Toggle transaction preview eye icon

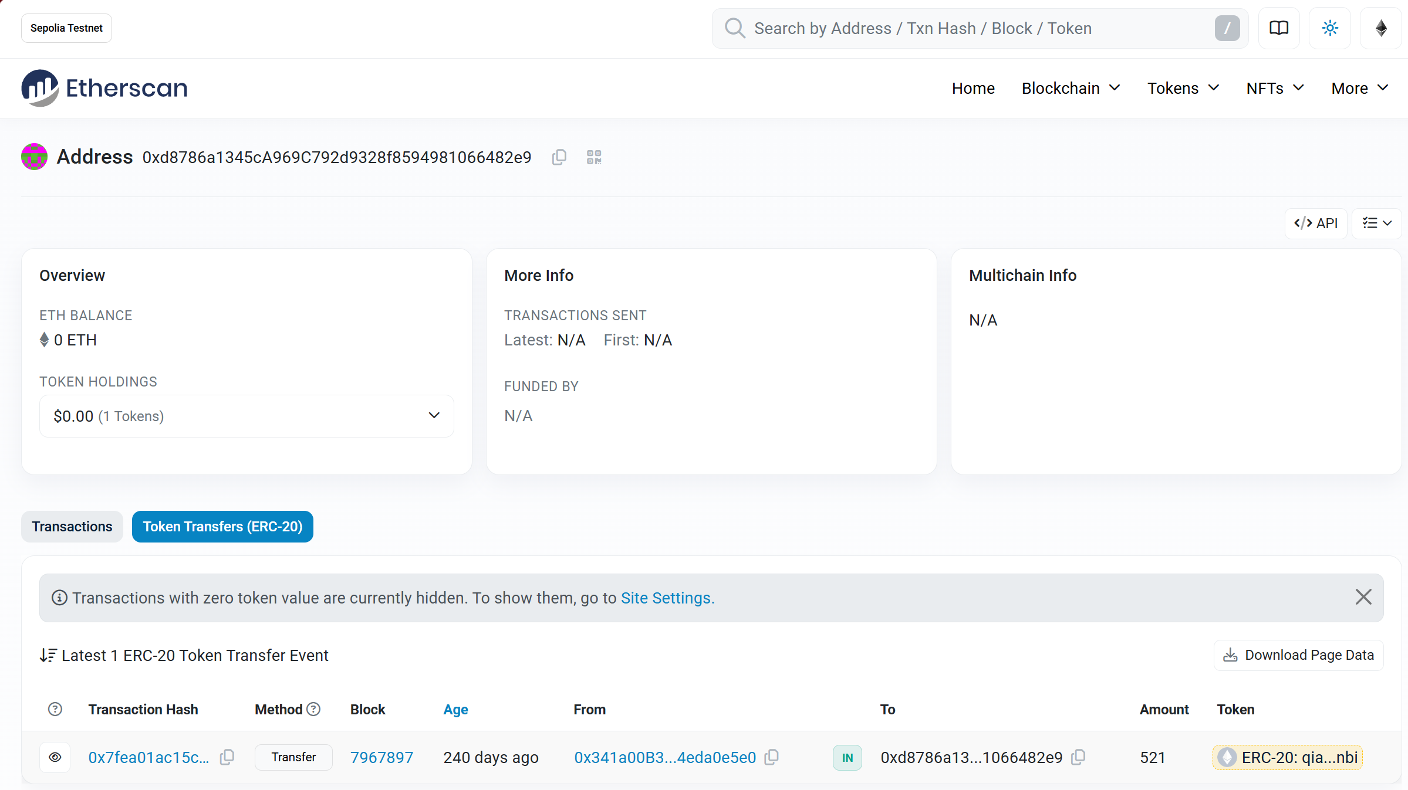point(55,757)
